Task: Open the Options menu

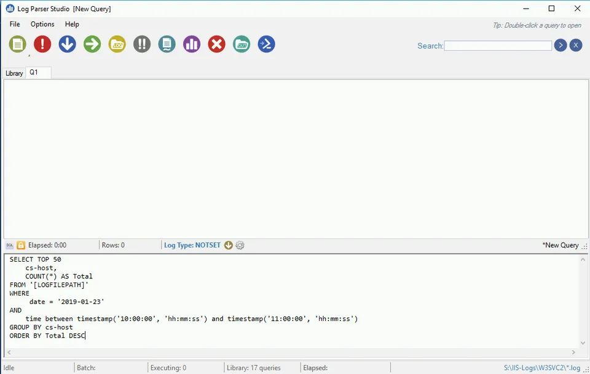Action: coord(42,24)
